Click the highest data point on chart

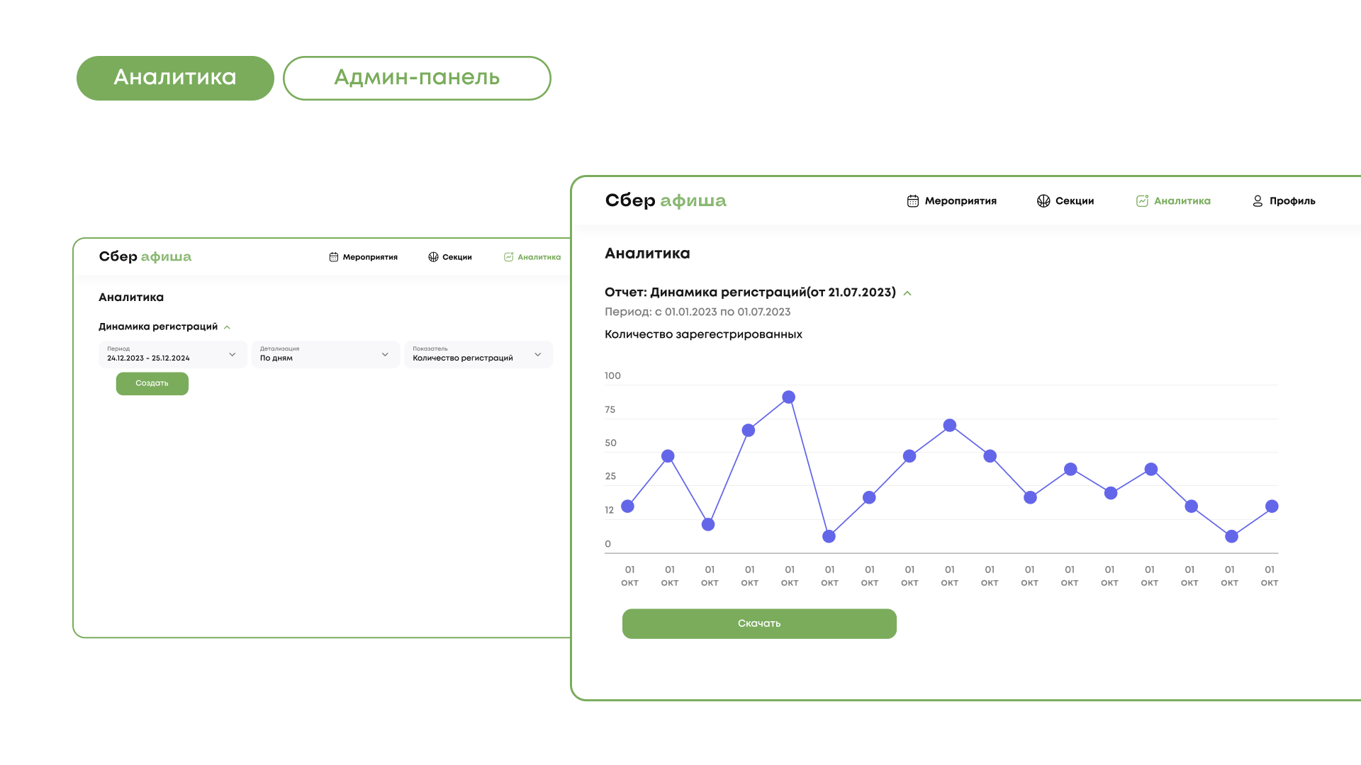pyautogui.click(x=788, y=397)
